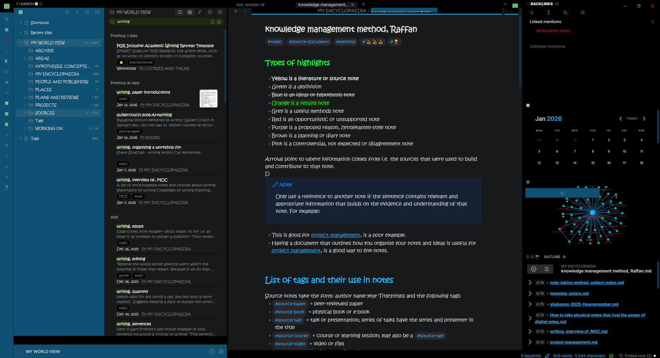
Task: Expand note-taking method, pattern notes result
Action: pyautogui.click(x=530, y=283)
